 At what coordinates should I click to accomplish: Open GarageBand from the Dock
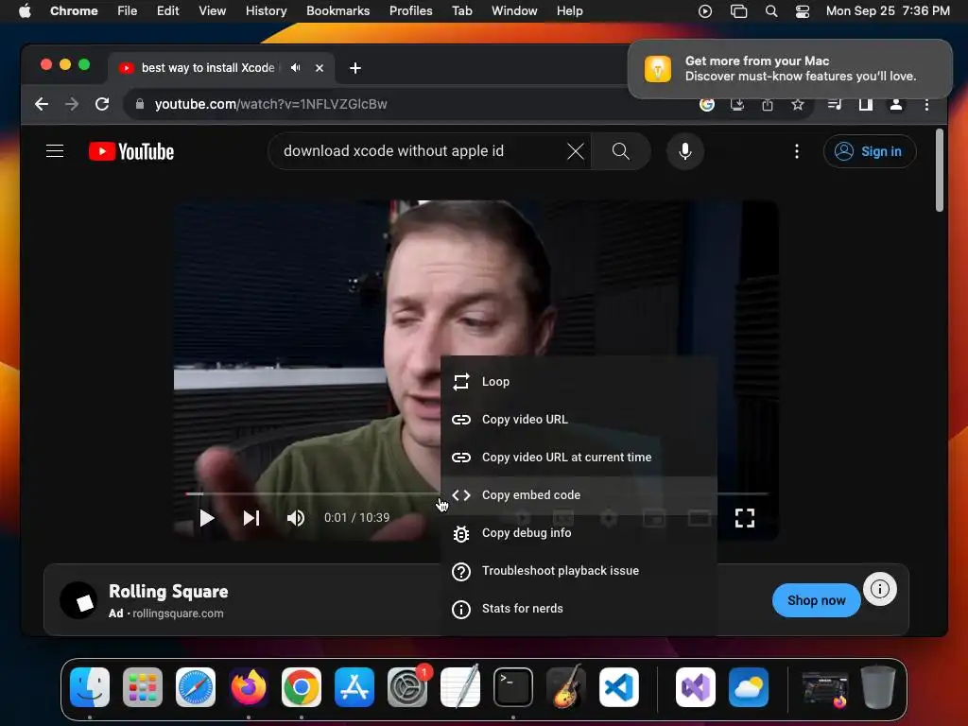[x=566, y=687]
